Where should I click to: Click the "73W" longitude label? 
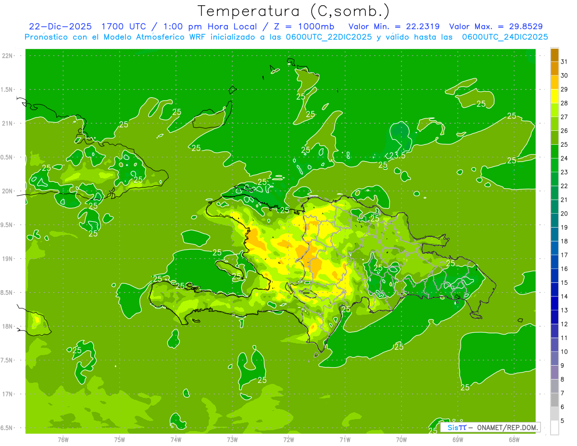(232, 440)
